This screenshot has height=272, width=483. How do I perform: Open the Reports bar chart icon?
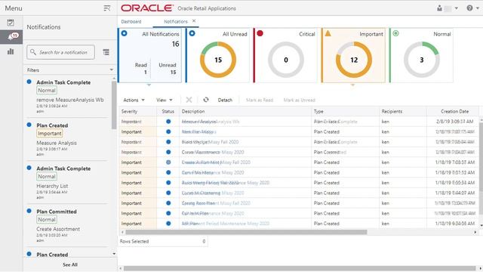point(11,51)
